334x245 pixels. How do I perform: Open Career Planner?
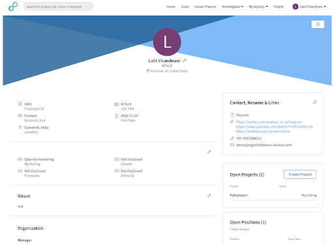[205, 7]
